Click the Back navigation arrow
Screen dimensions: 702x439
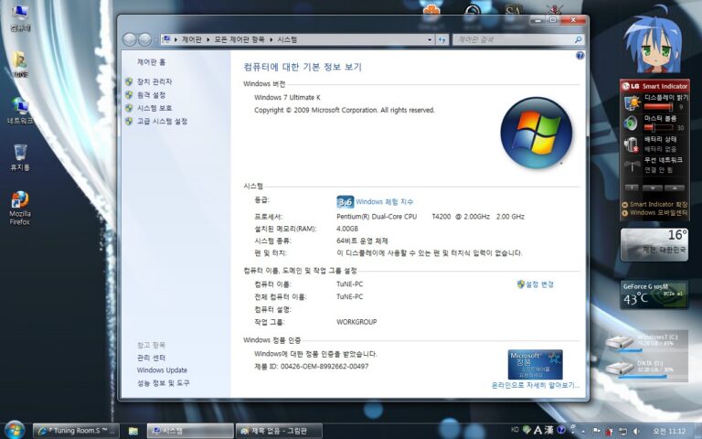click(130, 39)
